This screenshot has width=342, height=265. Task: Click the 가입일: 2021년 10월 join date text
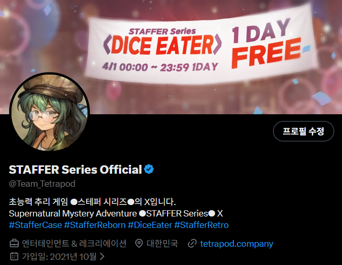[x=59, y=257]
